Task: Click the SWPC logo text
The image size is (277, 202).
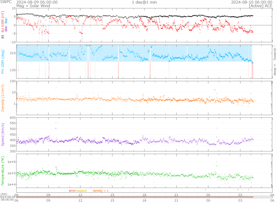Action: click(4, 2)
